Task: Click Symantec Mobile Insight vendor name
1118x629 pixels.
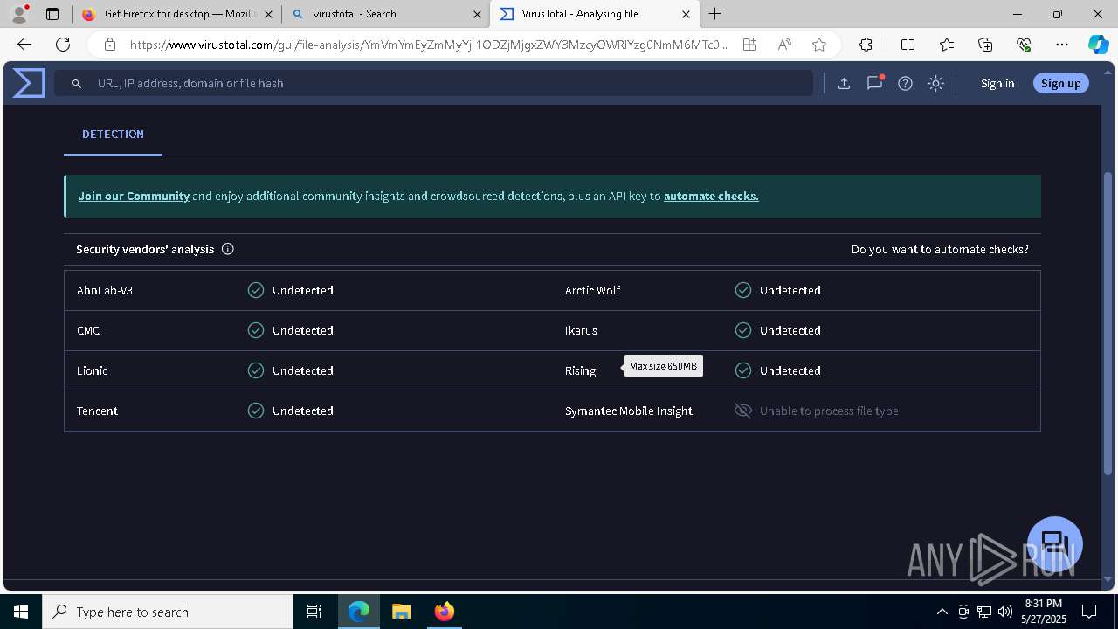Action: pyautogui.click(x=629, y=411)
